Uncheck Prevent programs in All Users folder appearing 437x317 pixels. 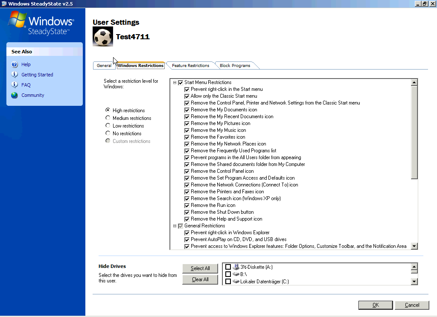(187, 158)
